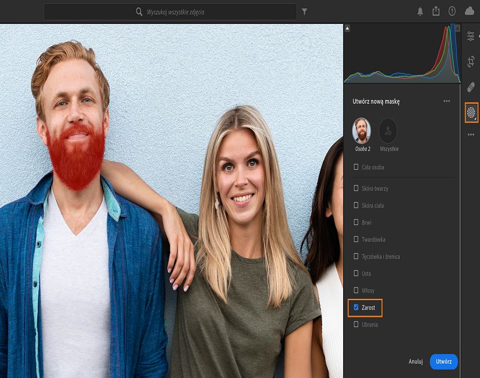This screenshot has width=480, height=378.
Task: Open the notifications bell
Action: pos(420,11)
